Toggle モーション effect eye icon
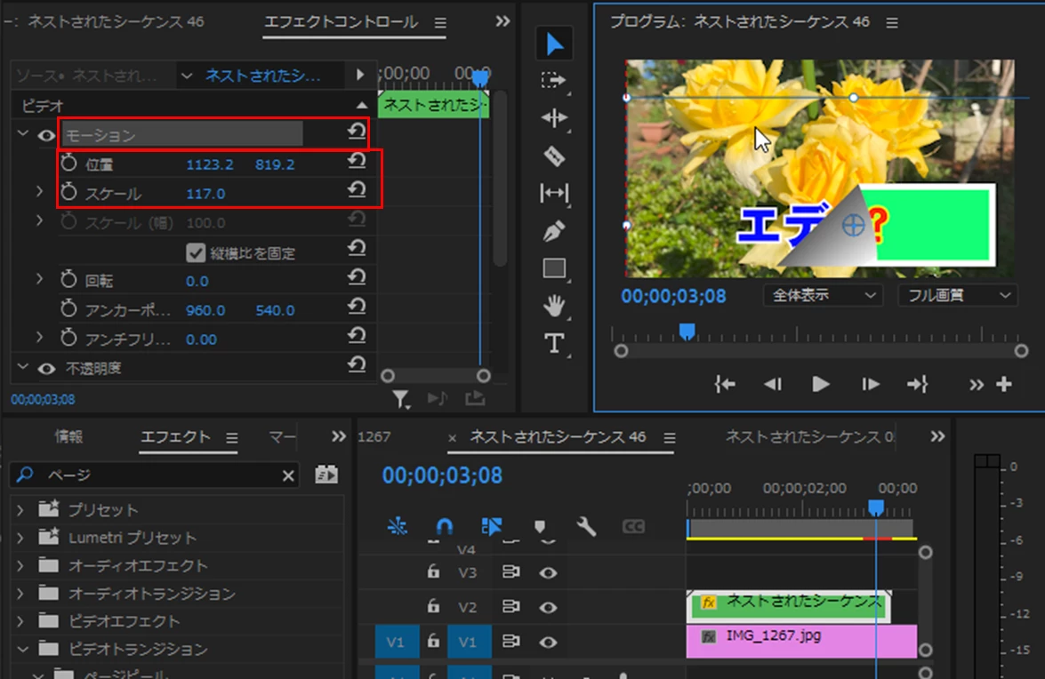Image resolution: width=1045 pixels, height=679 pixels. (x=46, y=136)
